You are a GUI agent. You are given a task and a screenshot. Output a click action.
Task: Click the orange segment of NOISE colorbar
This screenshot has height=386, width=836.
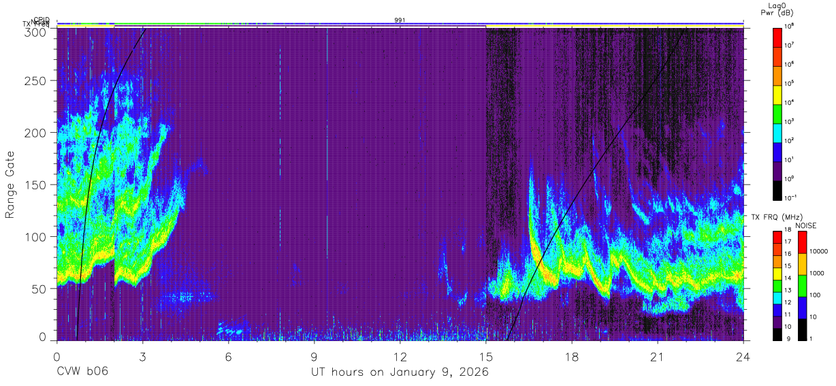pyautogui.click(x=802, y=263)
